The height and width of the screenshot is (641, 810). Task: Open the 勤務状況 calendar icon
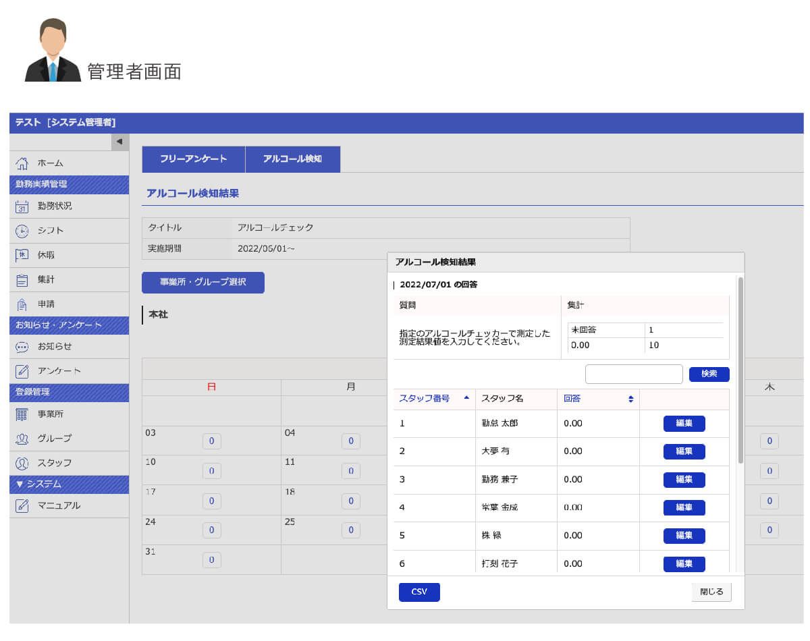[x=22, y=206]
